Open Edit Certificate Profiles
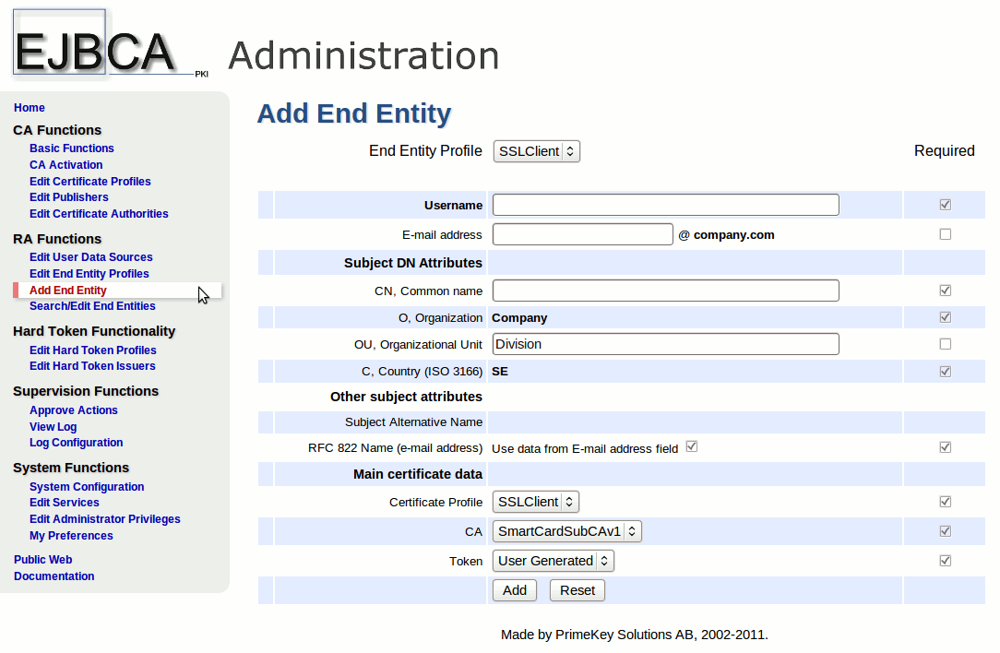The image size is (1000, 653). pyautogui.click(x=89, y=181)
